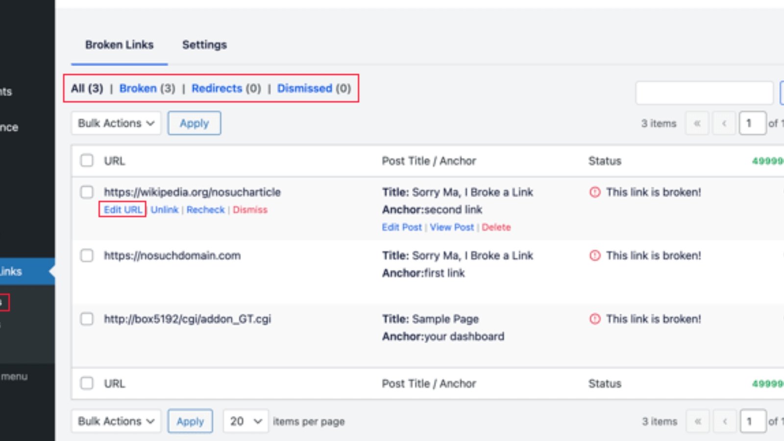Click Edit URL under the wikipedia link
The height and width of the screenshot is (441, 784).
[122, 210]
